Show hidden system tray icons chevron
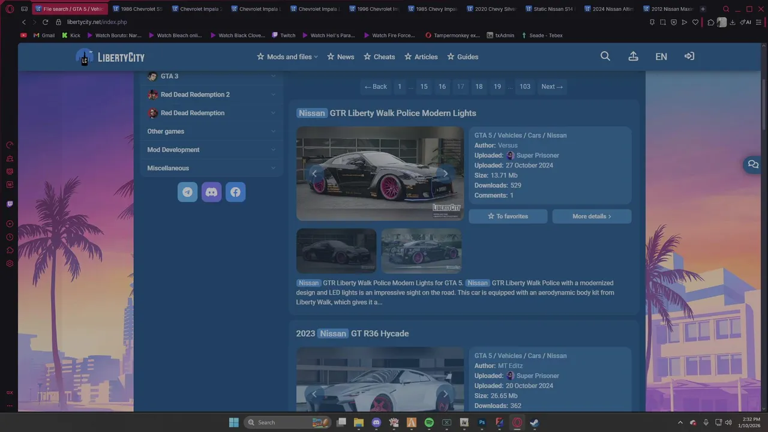This screenshot has height=432, width=768. pyautogui.click(x=680, y=422)
